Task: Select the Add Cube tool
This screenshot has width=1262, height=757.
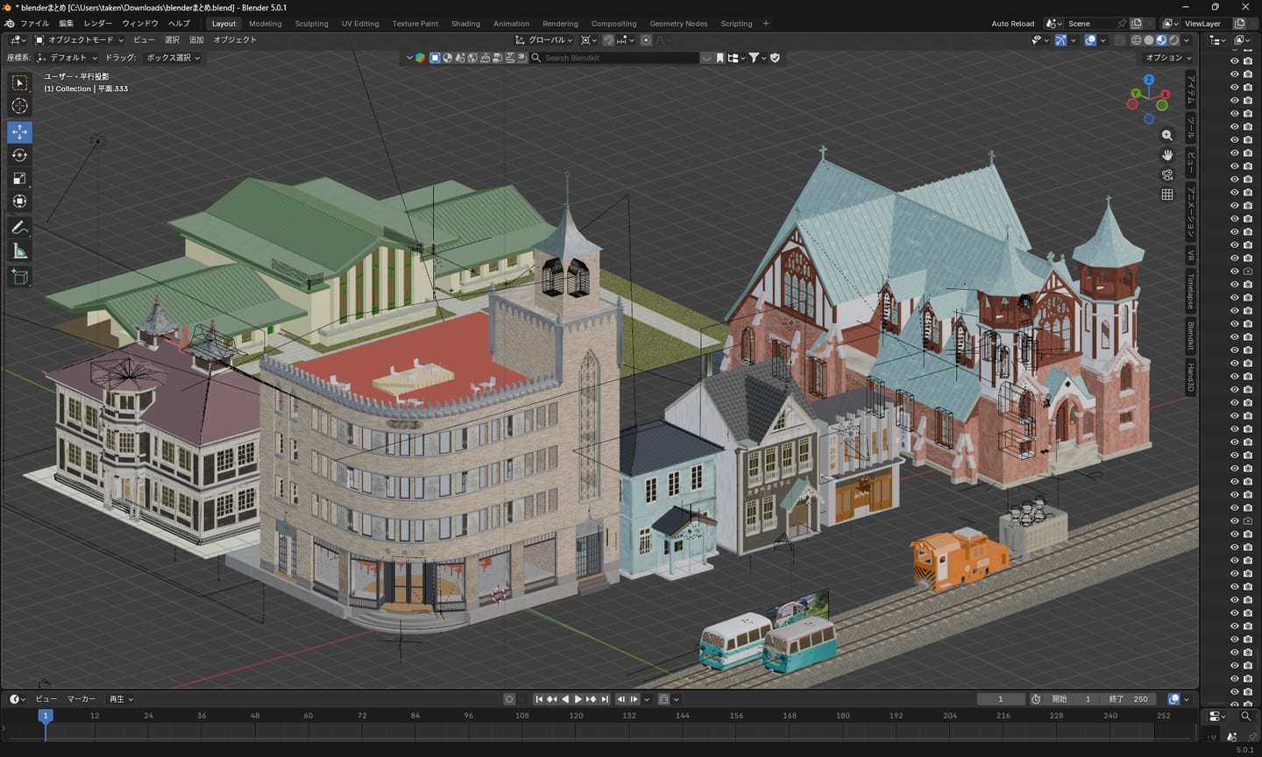Action: tap(19, 278)
